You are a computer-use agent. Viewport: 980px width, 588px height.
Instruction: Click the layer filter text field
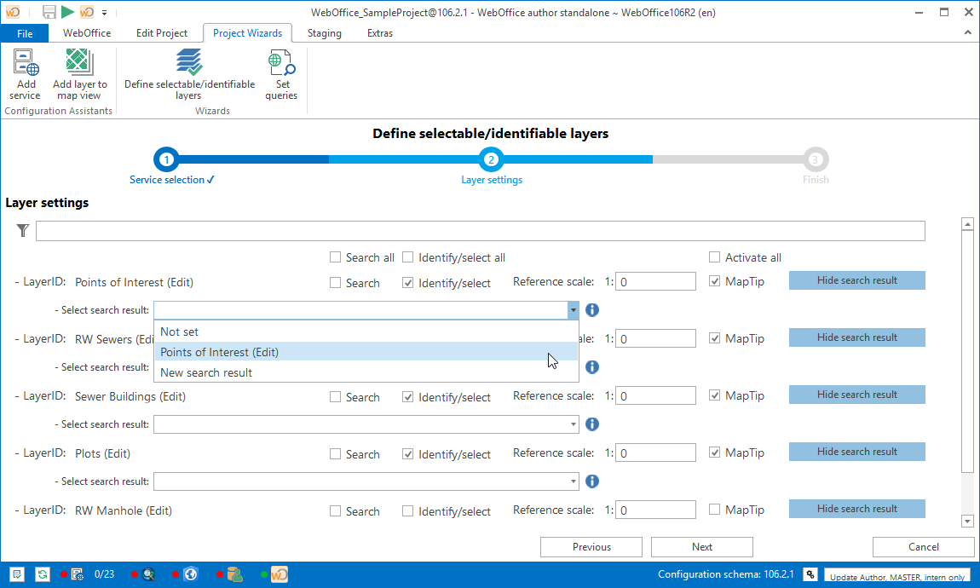[480, 231]
